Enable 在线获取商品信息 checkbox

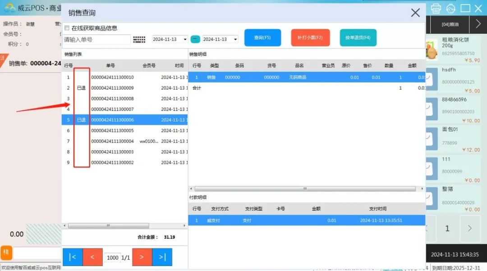point(67,28)
